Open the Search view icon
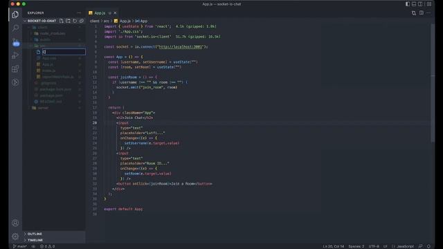The image size is (443, 249). 15,28
